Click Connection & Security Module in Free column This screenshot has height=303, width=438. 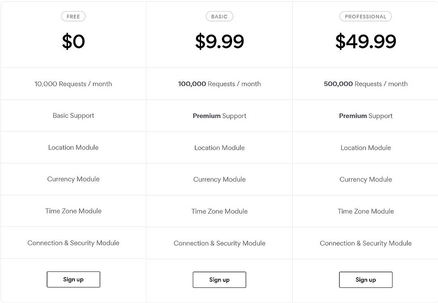pos(73,243)
